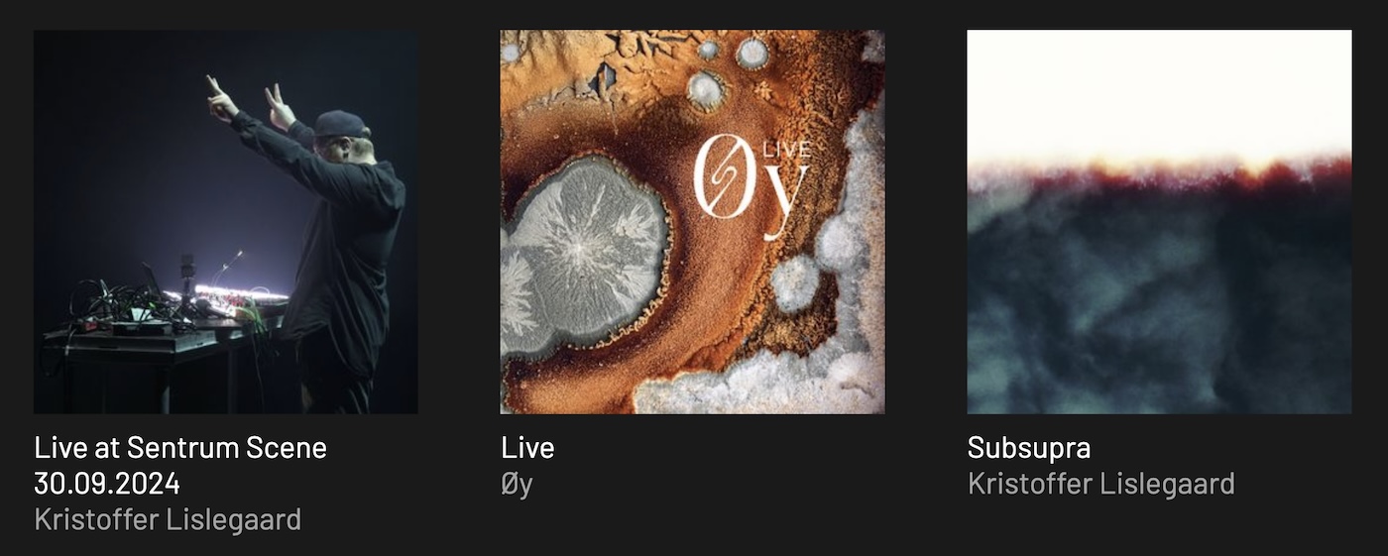Open Kristoffer Lislegaard under Live at Sentrum Scene

tap(168, 519)
